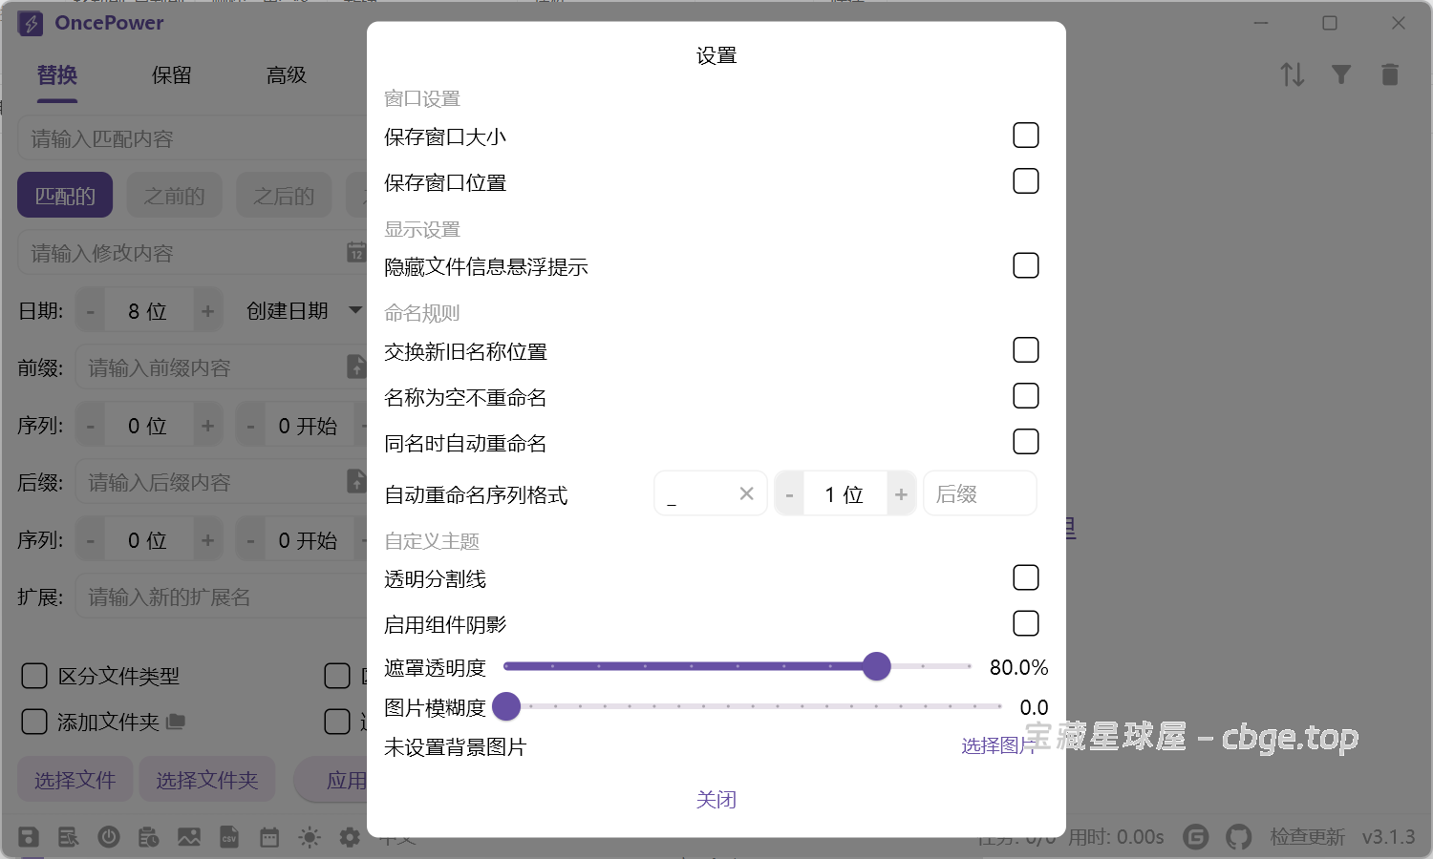The width and height of the screenshot is (1433, 859).
Task: Open the 创建日期 dropdown
Action: click(304, 310)
